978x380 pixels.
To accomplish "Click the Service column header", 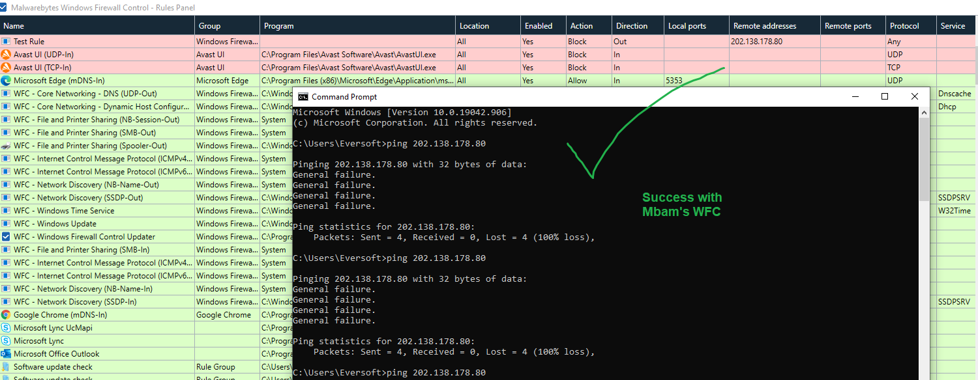I will point(957,26).
